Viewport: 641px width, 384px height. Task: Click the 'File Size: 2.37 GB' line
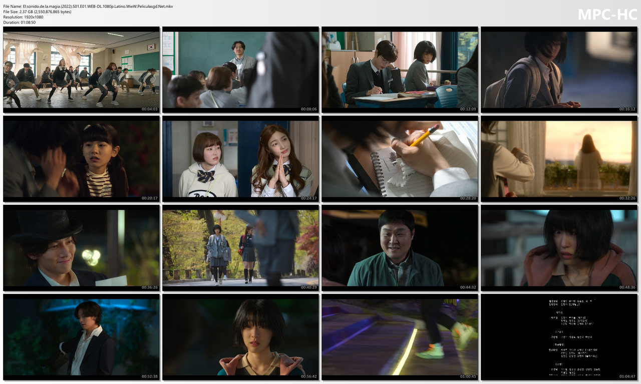coord(37,12)
